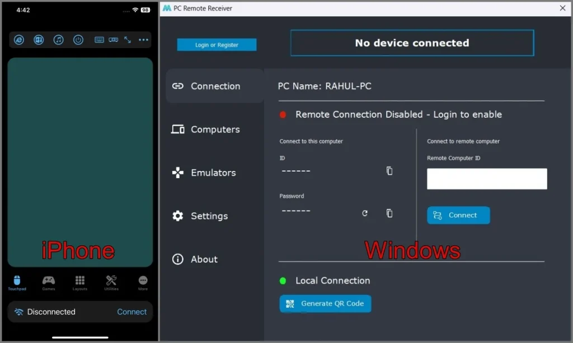Select Connection in the sidebar
The image size is (573, 343).
[215, 86]
